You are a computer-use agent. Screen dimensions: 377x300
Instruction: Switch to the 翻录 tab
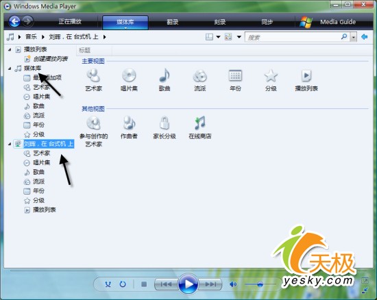point(172,22)
